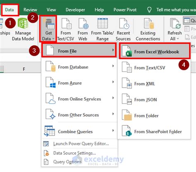
Task: Click the Launch Power Query Editor icon
Action: (46, 143)
